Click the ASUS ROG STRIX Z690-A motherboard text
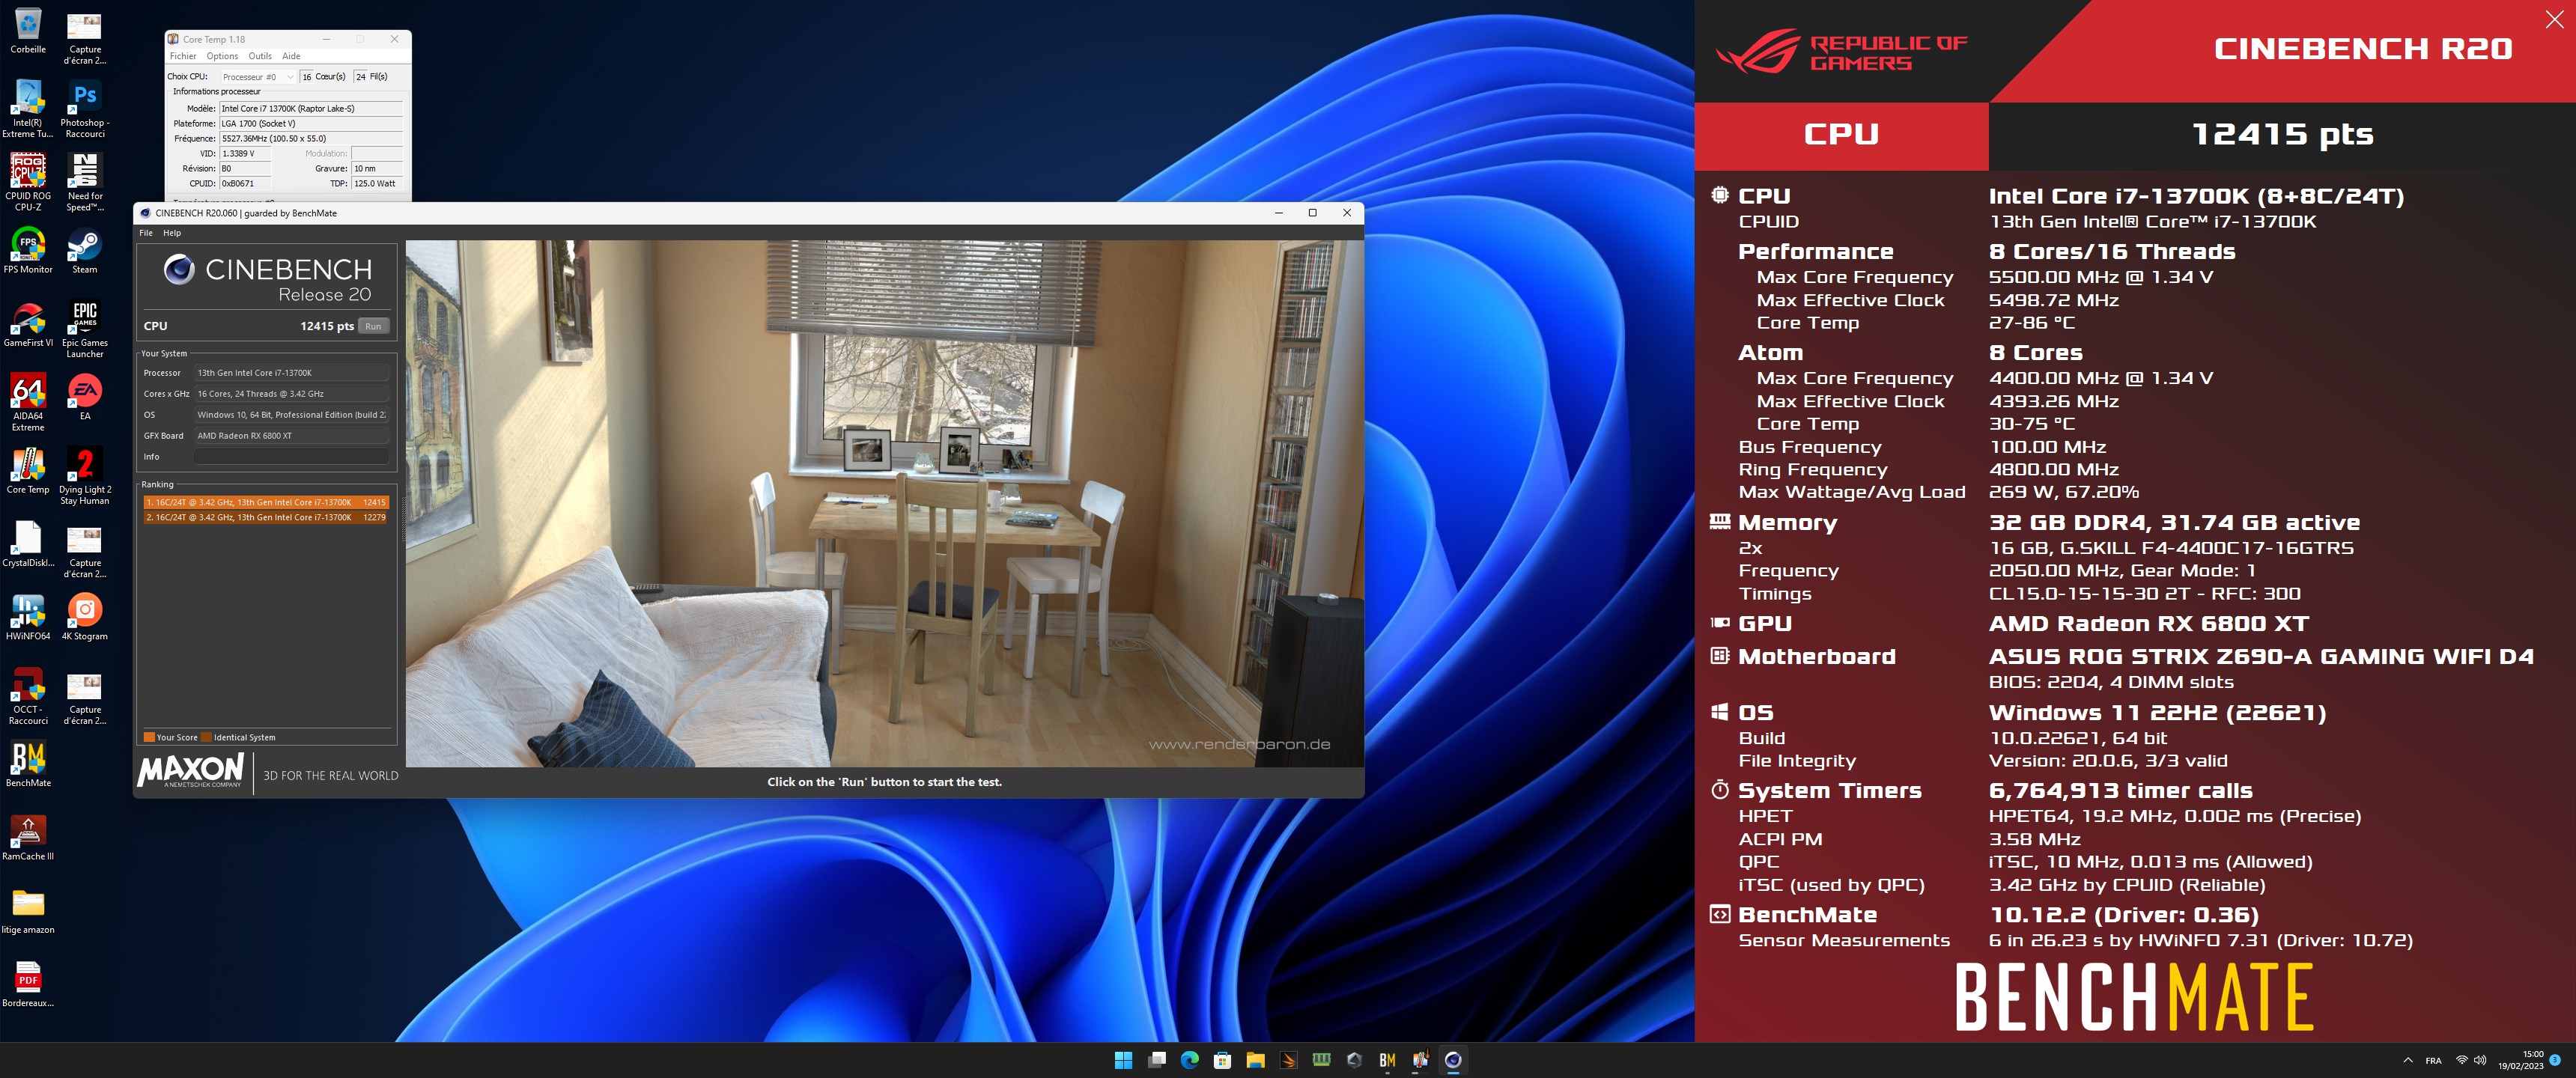2576x1078 pixels. click(2261, 657)
